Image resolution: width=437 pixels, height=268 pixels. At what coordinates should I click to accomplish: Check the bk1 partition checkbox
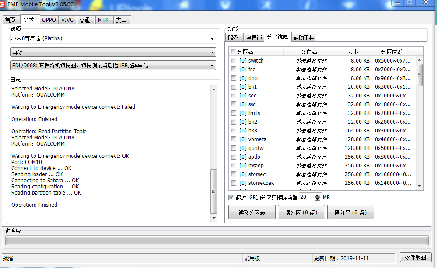click(x=234, y=87)
